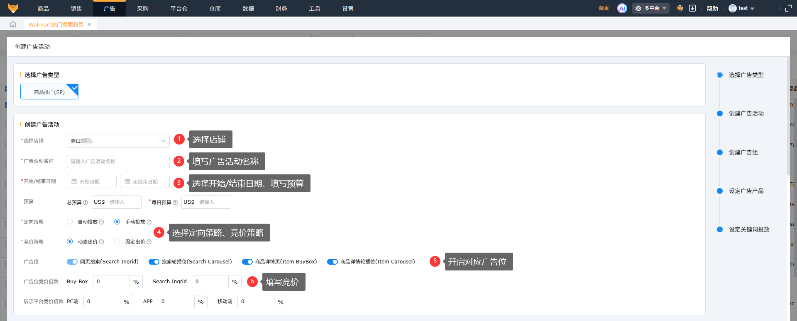Open the 工具 menu
Viewport: 797px width, 321px height.
click(315, 8)
